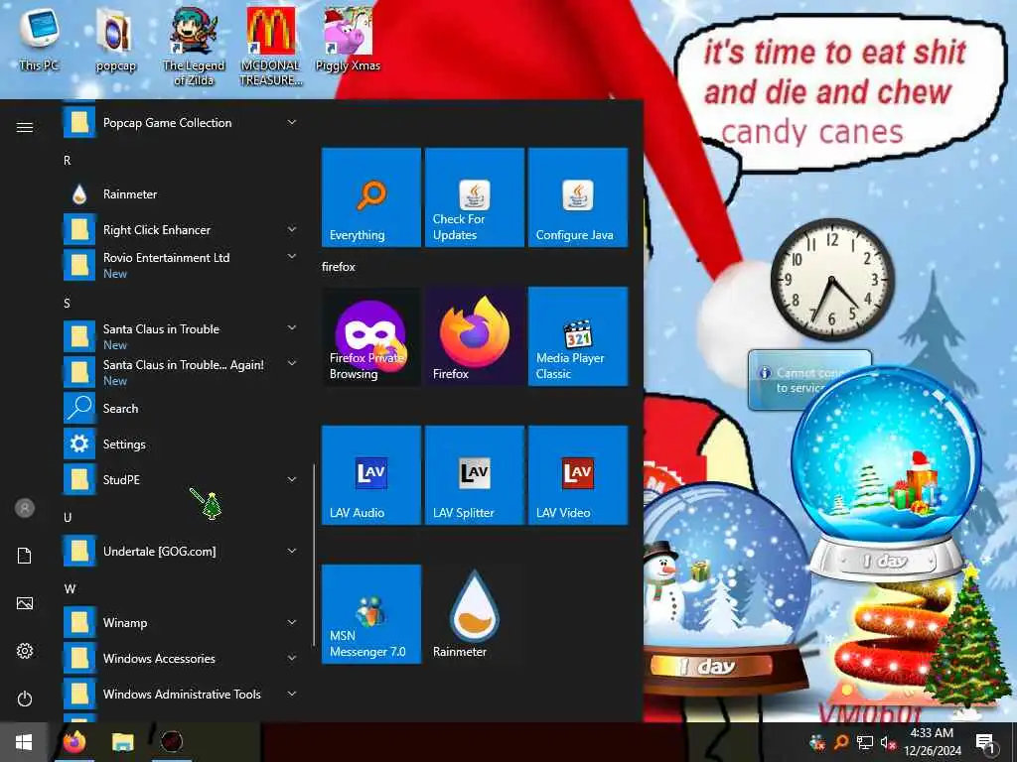Open Documents from the Start sidebar
The height and width of the screenshot is (762, 1017).
pos(25,556)
